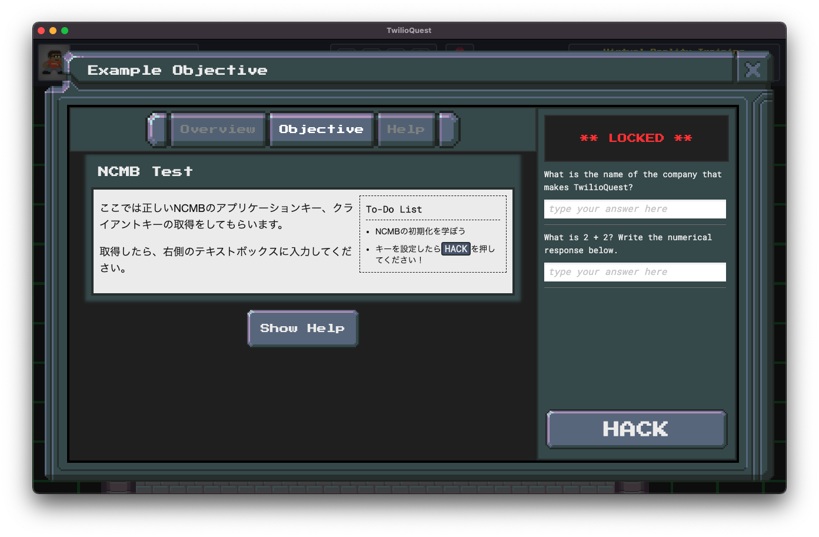Click the company name answer input field
819x537 pixels.
click(635, 209)
